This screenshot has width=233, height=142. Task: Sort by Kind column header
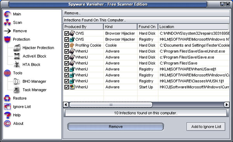tap(120, 27)
